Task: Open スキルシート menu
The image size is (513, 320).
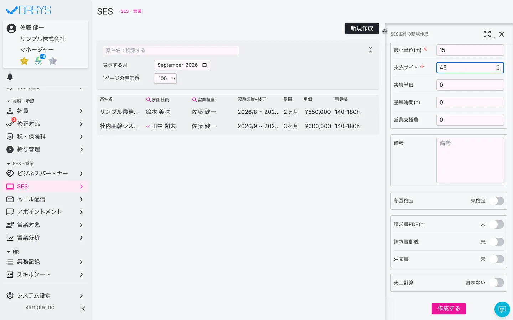Action: pos(46,274)
